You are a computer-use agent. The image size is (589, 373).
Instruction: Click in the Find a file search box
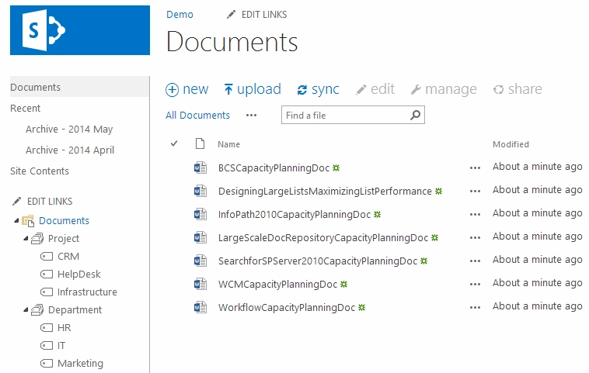click(353, 115)
